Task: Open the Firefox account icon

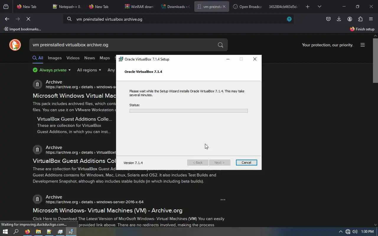Action: coord(350,19)
